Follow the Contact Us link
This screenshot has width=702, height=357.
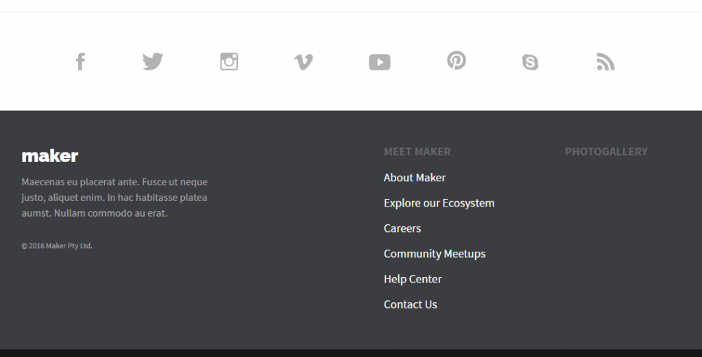[410, 305]
